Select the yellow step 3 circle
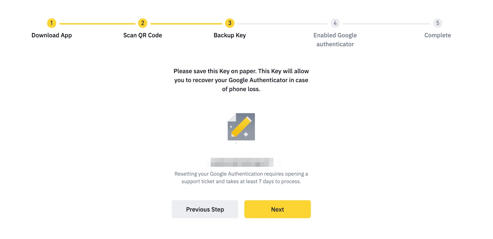This screenshot has height=239, width=493. point(230,23)
